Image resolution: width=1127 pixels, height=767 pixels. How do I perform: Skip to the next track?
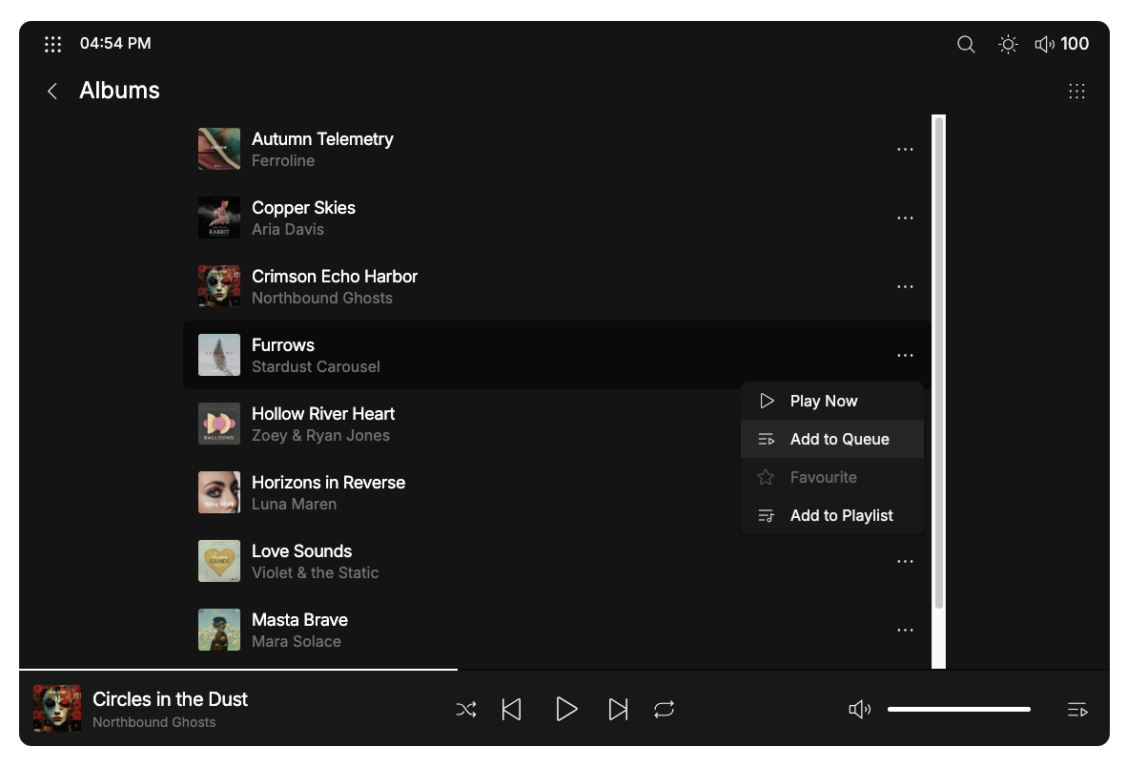click(x=618, y=710)
